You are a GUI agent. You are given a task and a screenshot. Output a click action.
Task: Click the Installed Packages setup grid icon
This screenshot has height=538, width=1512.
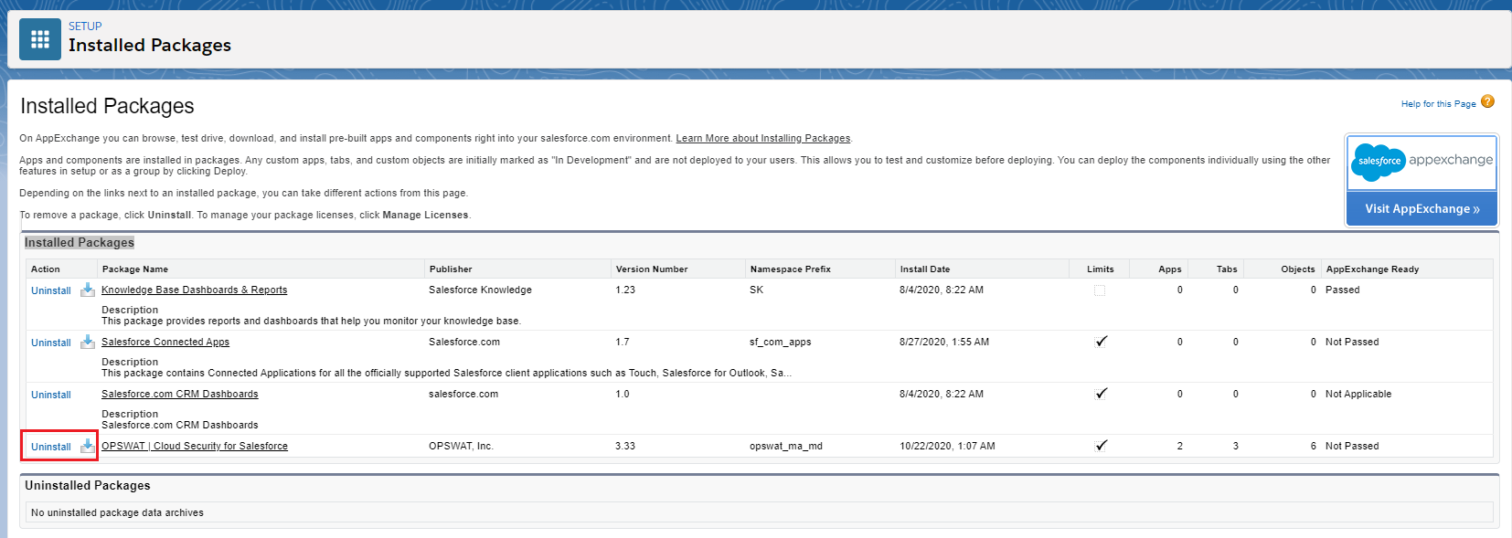click(x=40, y=39)
